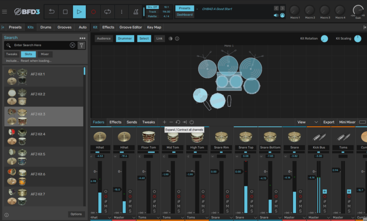Start playback with the play button

click(79, 11)
